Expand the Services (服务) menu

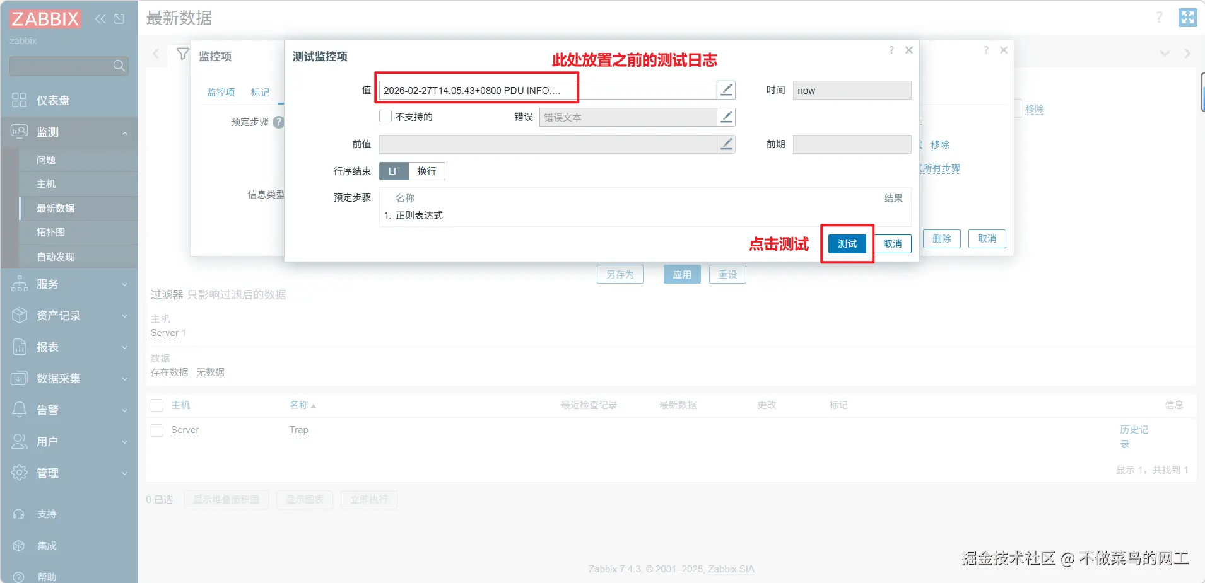[69, 284]
